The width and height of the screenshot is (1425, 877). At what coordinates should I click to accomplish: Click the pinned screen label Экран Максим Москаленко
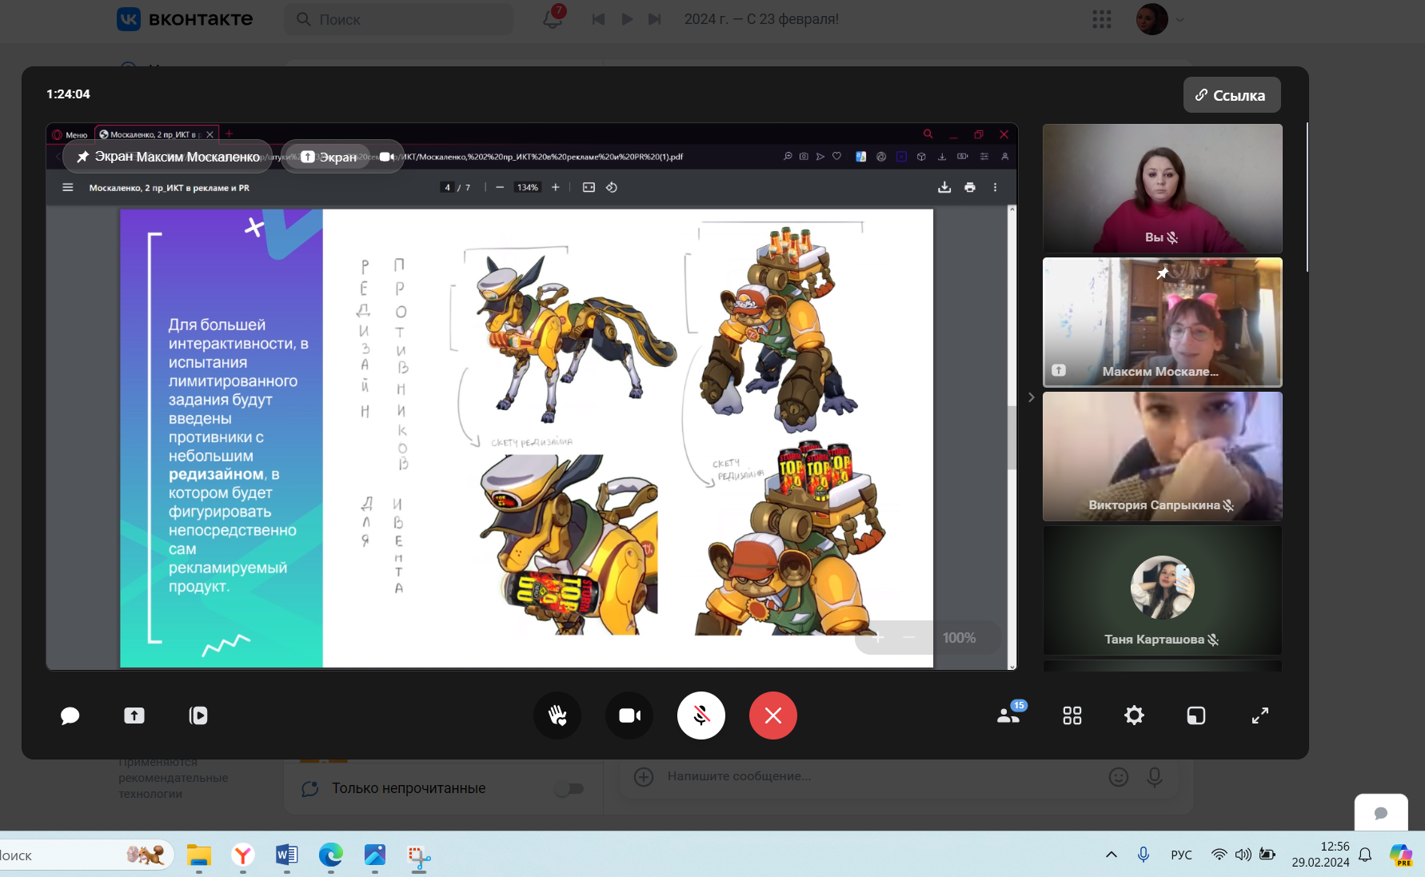pos(168,157)
